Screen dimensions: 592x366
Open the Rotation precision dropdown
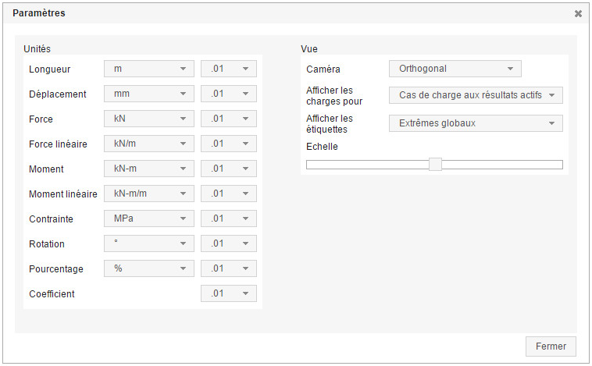228,243
